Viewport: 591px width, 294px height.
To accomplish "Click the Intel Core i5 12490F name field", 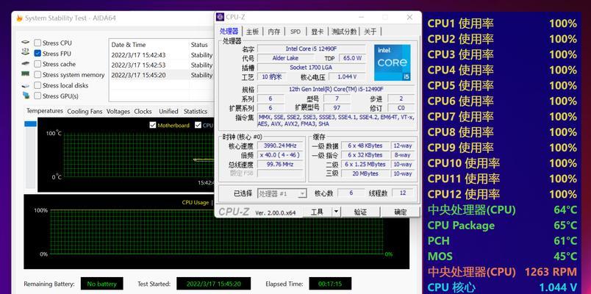I will pyautogui.click(x=312, y=49).
